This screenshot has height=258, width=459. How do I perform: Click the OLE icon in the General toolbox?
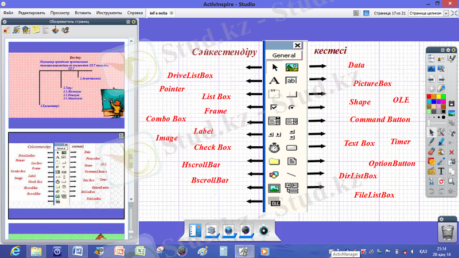click(x=274, y=201)
